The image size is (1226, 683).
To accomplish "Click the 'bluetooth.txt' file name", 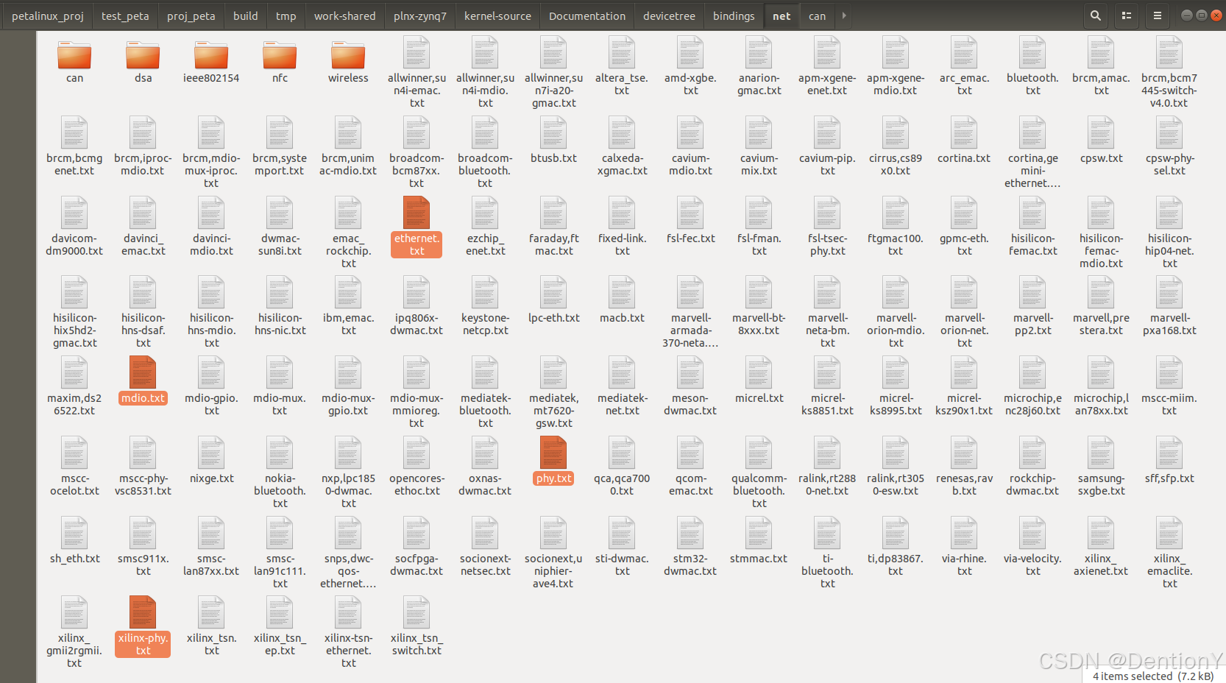I will pos(1032,85).
